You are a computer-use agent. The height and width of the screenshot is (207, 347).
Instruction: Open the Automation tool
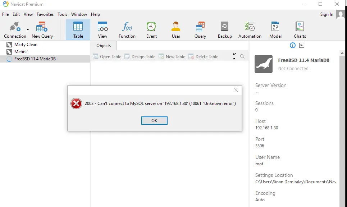250,30
